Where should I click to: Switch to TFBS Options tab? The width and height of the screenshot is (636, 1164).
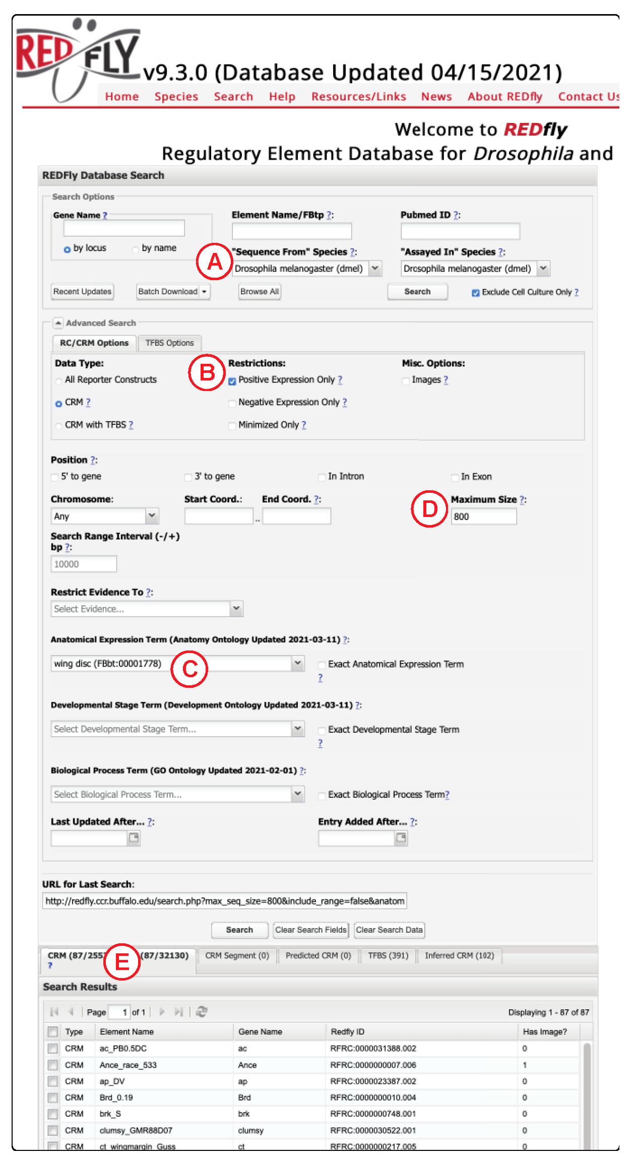coord(169,343)
